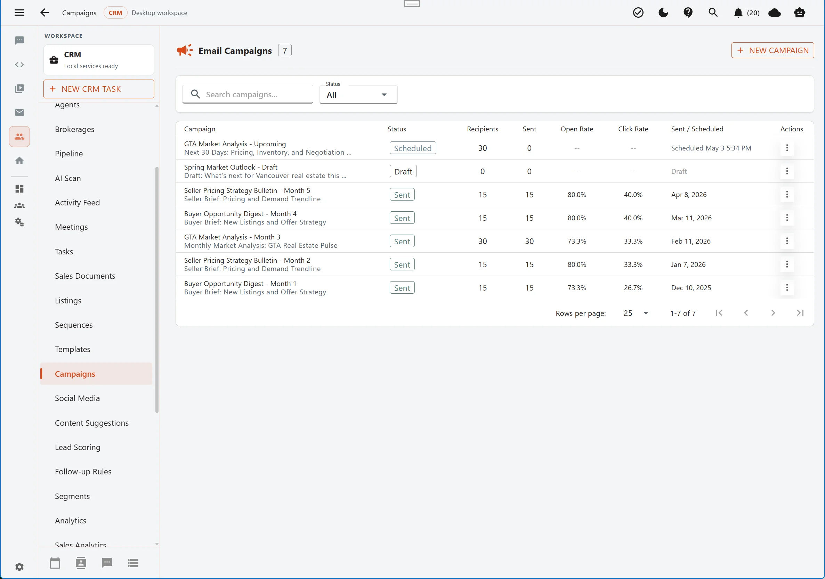Click the Draft status badge
The height and width of the screenshot is (579, 825).
tap(403, 171)
